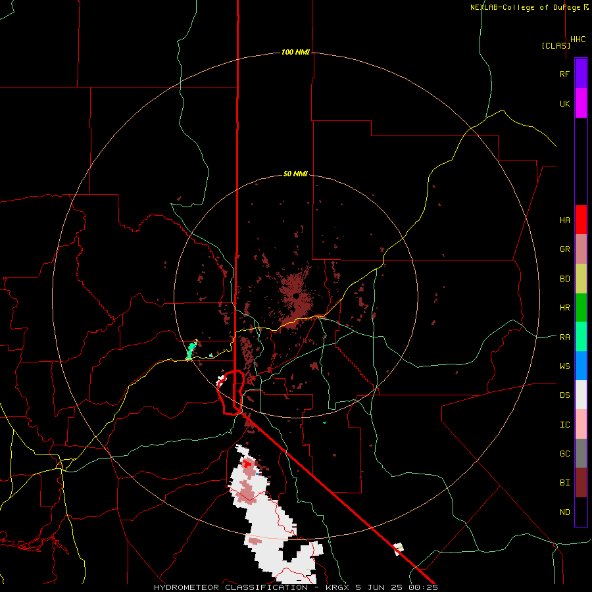592x592 pixels.
Task: Click the RA light green legend swatch
Action: 581,337
